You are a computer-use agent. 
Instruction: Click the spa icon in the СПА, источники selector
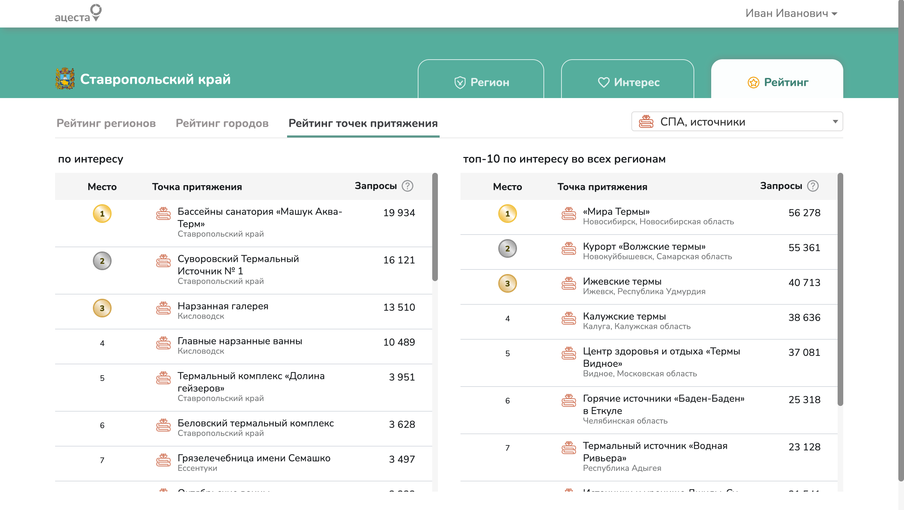click(646, 122)
